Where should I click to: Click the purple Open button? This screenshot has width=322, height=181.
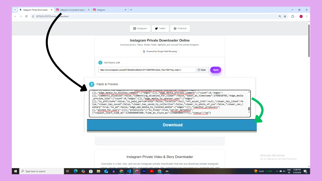click(x=216, y=70)
